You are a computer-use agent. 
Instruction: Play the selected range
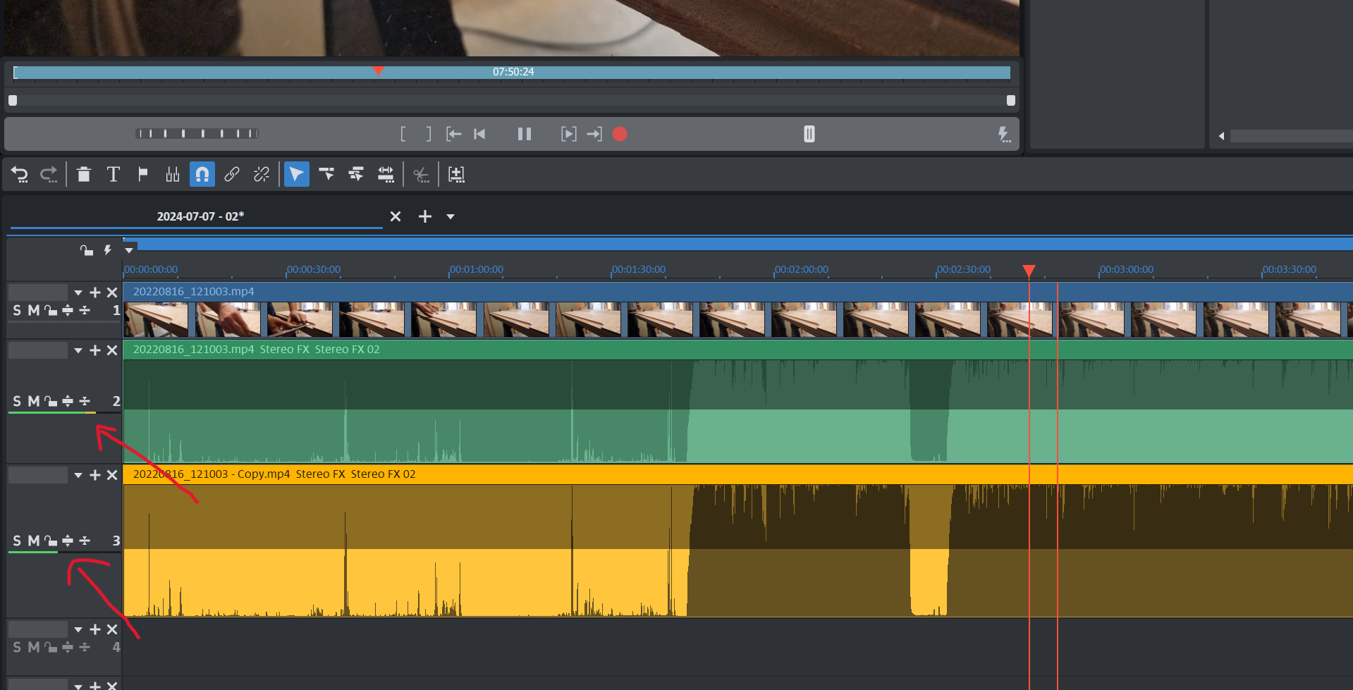(x=568, y=134)
